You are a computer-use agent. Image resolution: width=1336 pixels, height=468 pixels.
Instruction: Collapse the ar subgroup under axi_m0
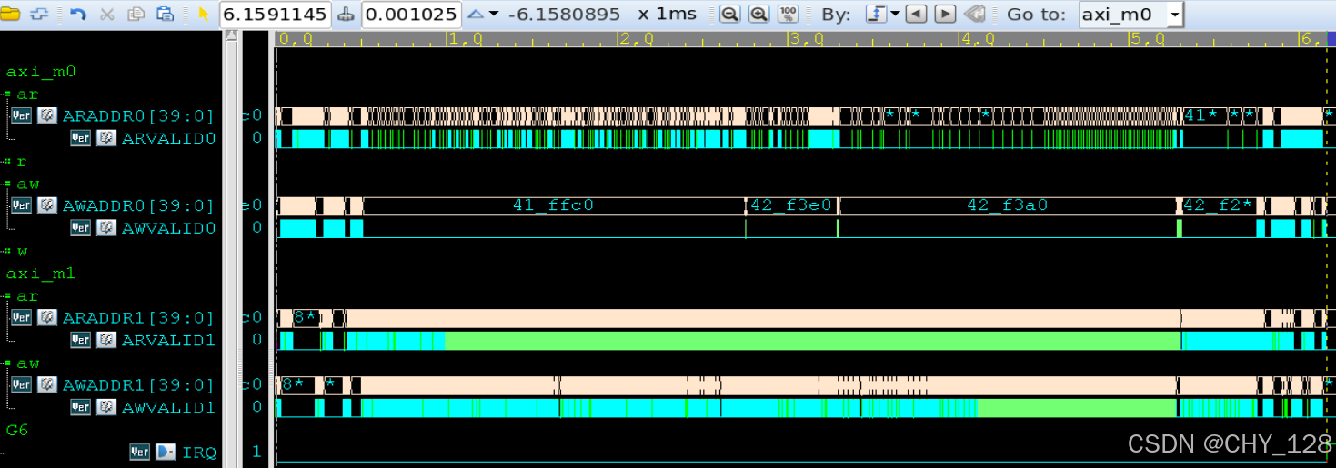[7, 95]
